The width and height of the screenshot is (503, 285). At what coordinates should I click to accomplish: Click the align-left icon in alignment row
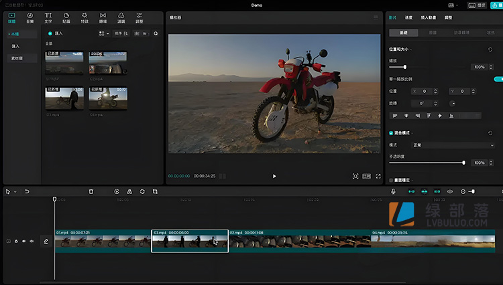point(395,116)
